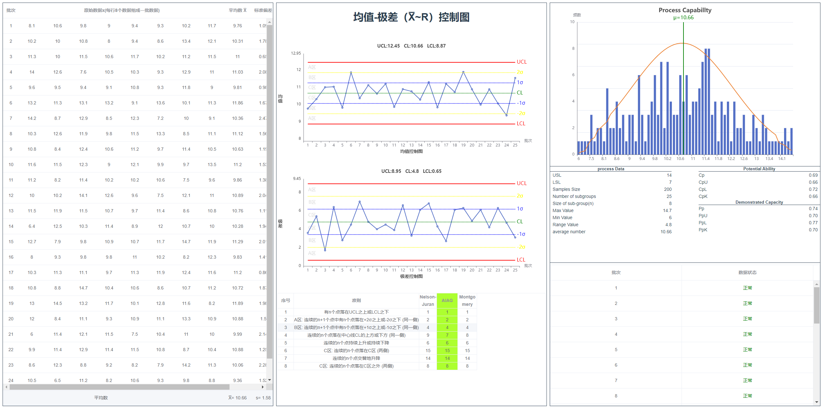Click the 数据状态 column header
This screenshot has width=823, height=409.
point(747,272)
